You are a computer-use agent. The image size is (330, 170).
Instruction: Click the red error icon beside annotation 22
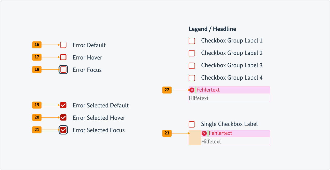(x=192, y=90)
